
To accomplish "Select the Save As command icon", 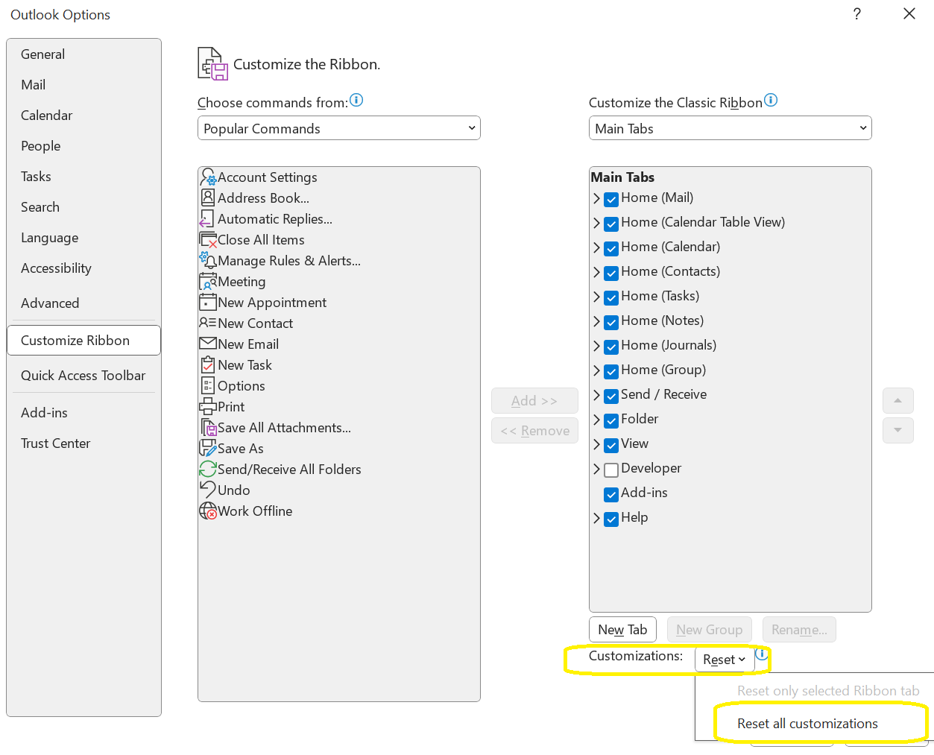I will click(x=207, y=448).
